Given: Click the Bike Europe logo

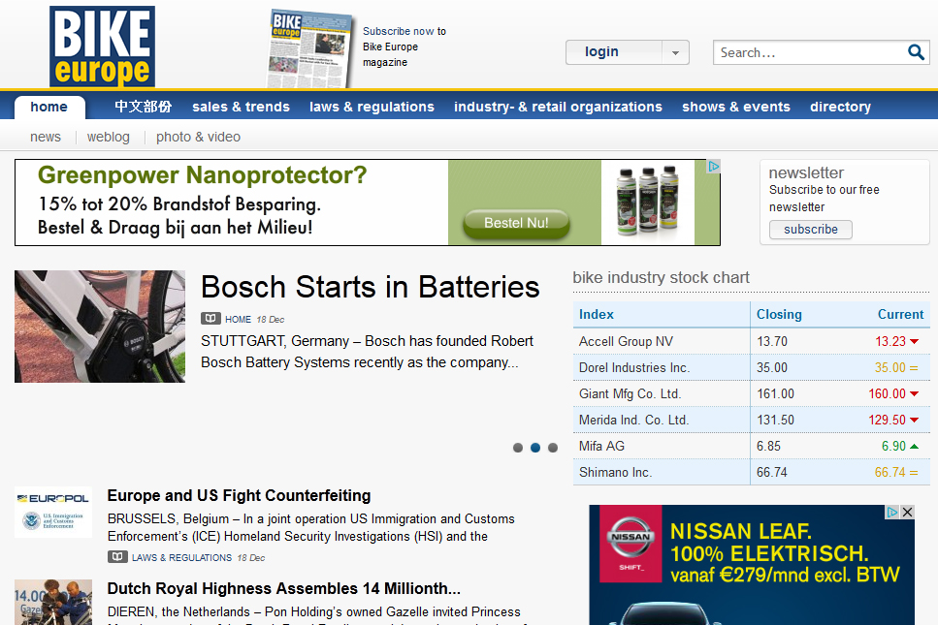Looking at the screenshot, I should click(102, 47).
